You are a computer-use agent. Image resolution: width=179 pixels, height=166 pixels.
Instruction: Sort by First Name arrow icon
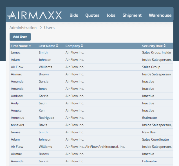30,46
